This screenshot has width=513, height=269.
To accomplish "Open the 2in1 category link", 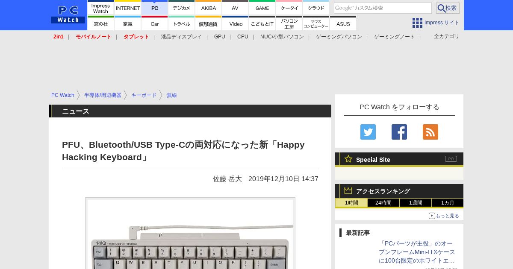I will click(59, 37).
